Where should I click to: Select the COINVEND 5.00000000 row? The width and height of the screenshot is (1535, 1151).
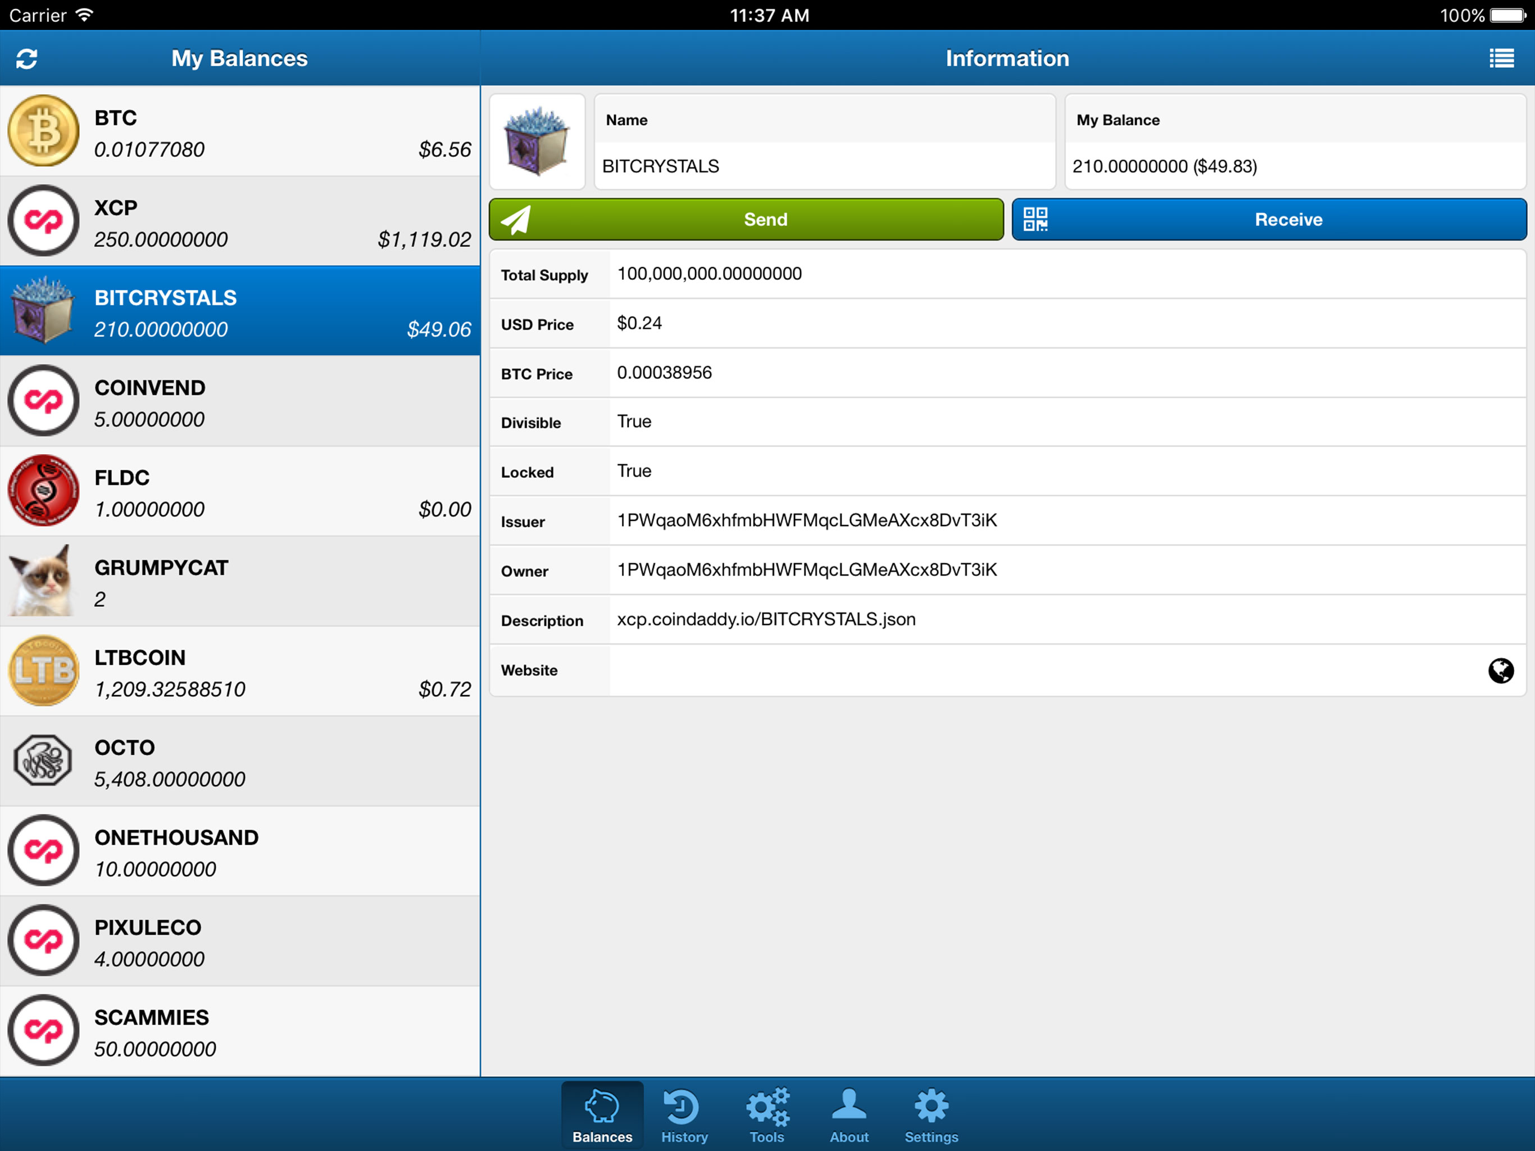coord(240,401)
